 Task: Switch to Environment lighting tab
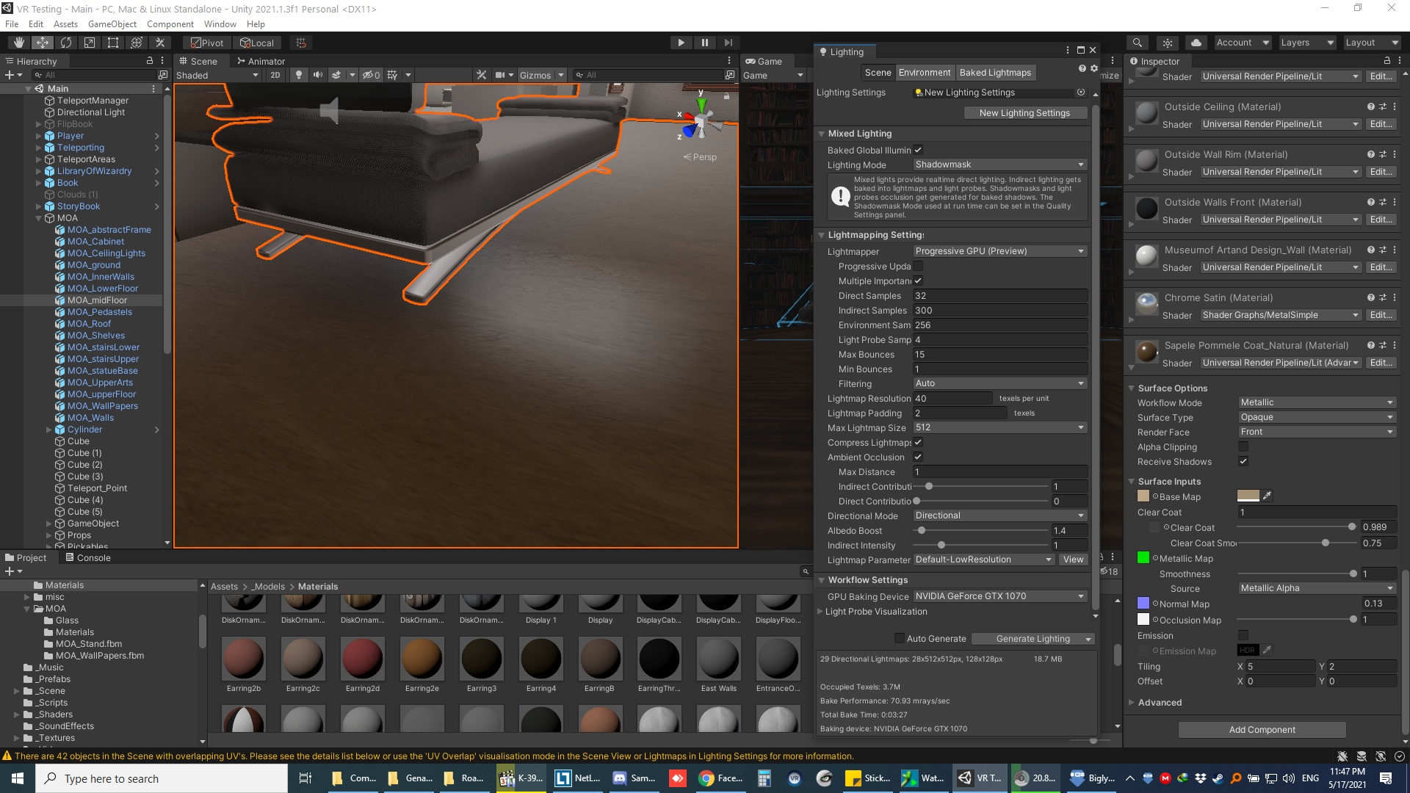tap(924, 72)
